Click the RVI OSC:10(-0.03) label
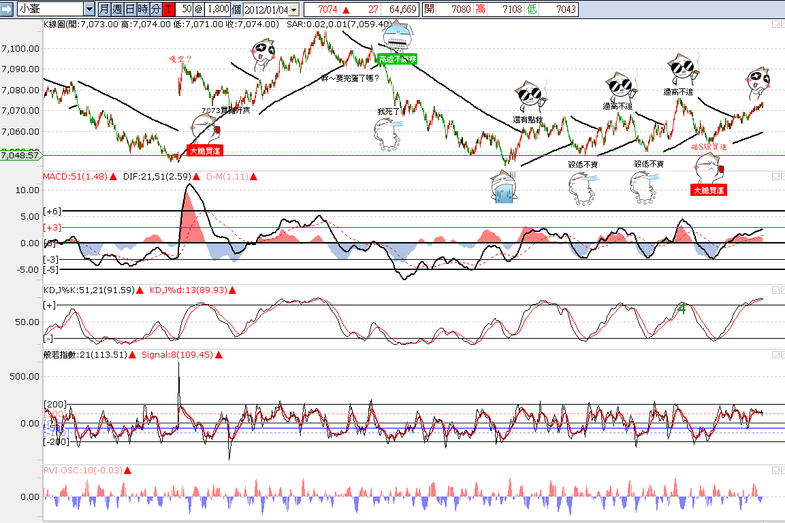This screenshot has width=785, height=523. click(x=82, y=471)
